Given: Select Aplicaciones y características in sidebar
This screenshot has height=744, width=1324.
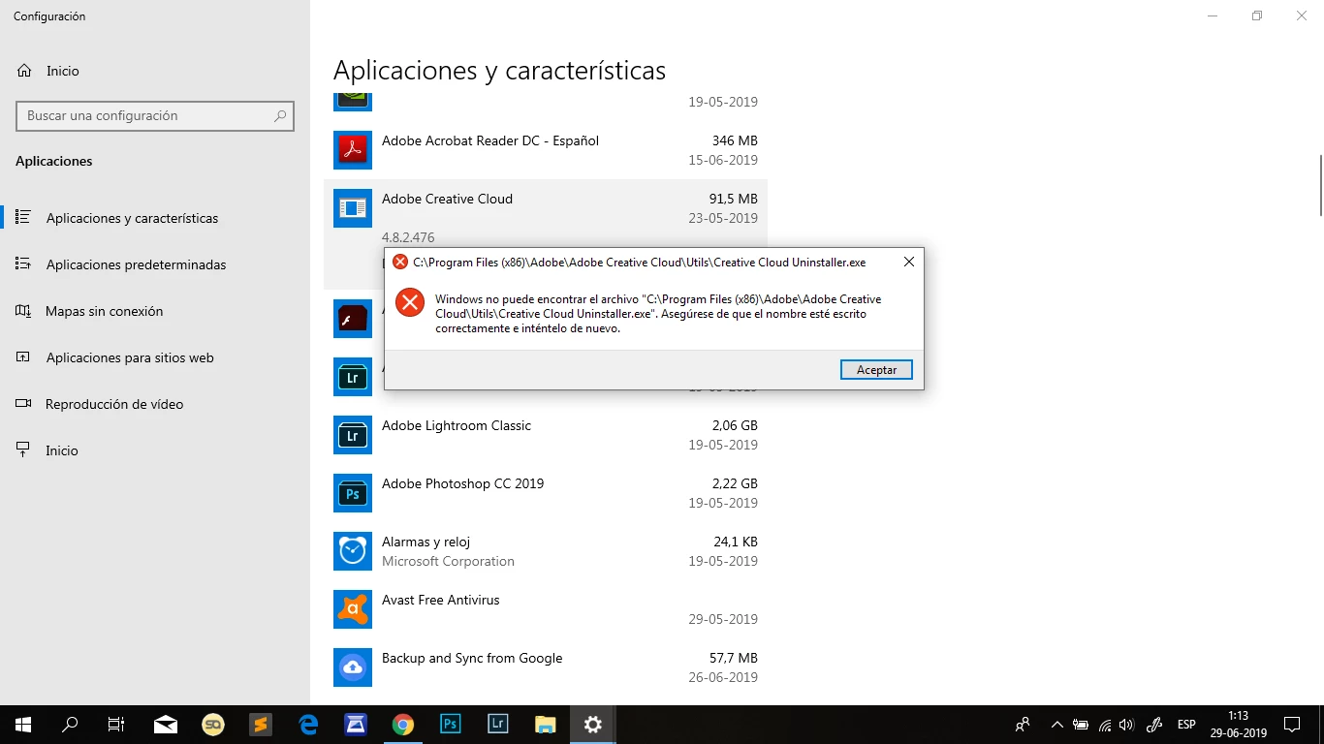Looking at the screenshot, I should point(132,218).
